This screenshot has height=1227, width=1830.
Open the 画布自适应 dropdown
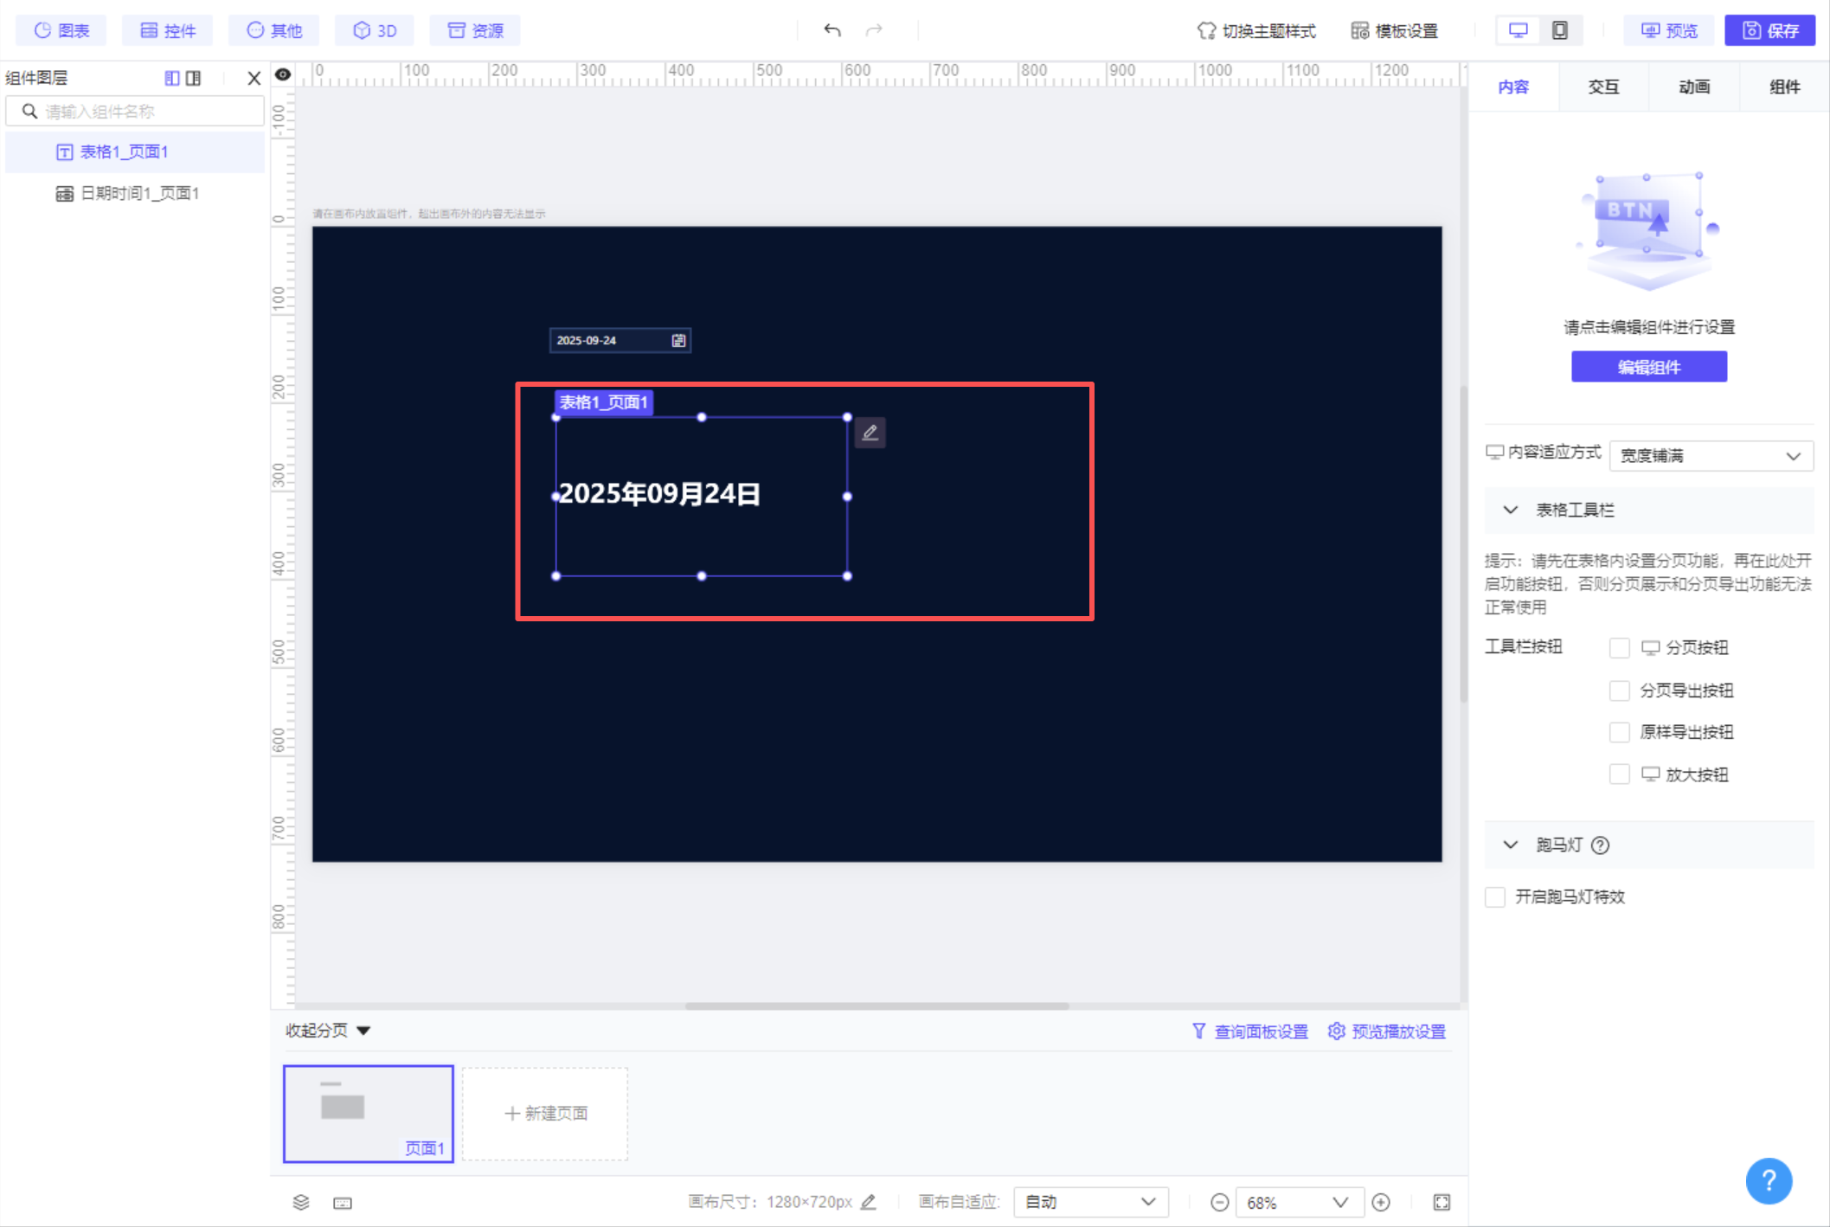(1089, 1202)
